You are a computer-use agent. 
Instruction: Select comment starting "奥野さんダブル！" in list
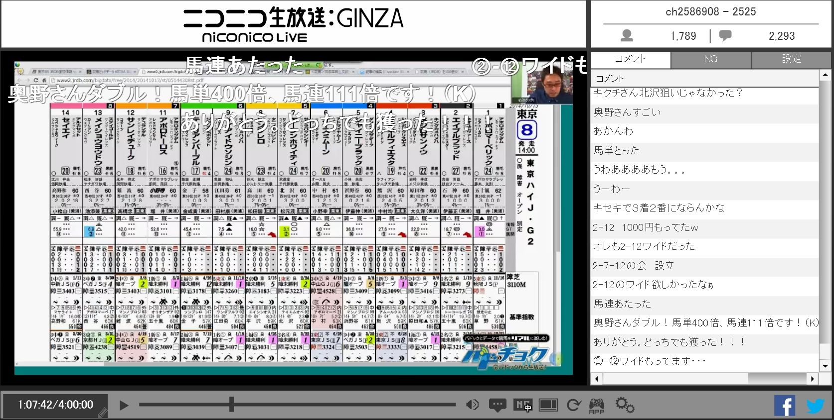[x=705, y=323]
